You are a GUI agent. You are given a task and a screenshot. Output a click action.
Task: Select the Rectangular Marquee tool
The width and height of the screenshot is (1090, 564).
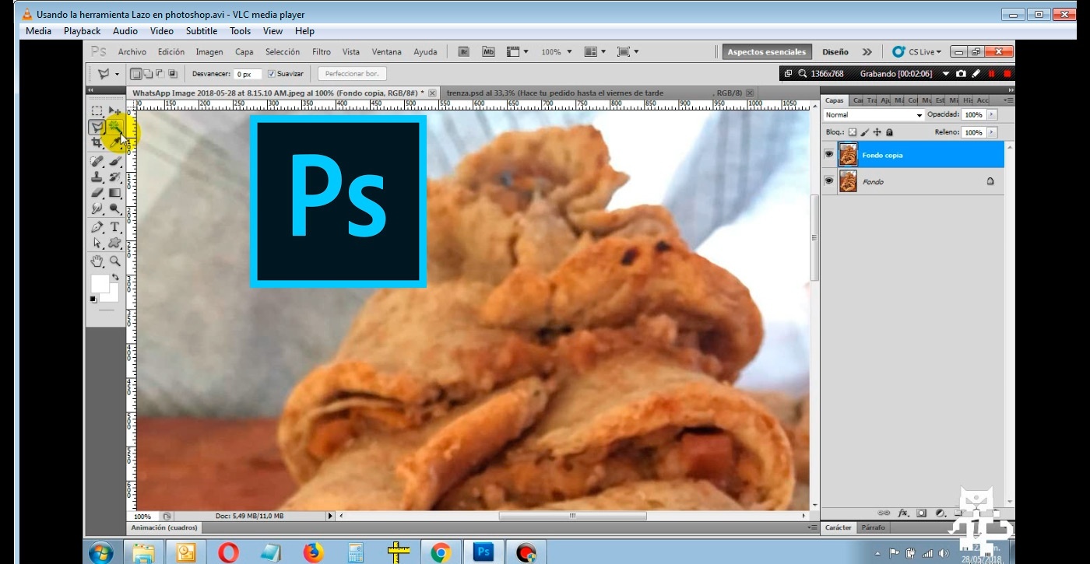(97, 112)
